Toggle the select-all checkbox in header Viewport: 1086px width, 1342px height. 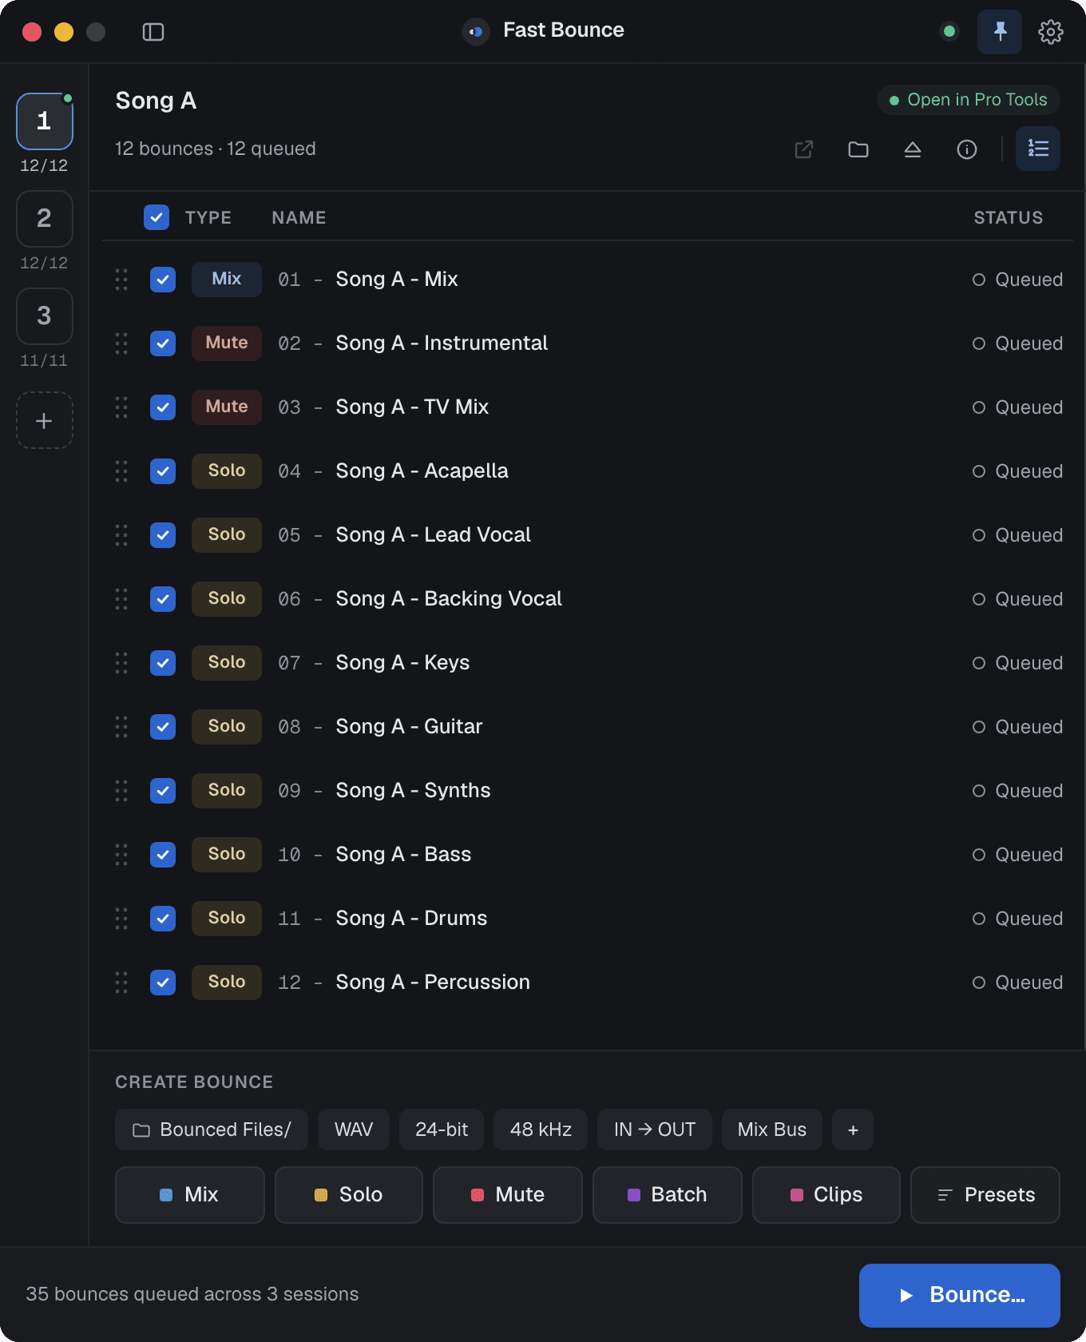click(x=157, y=217)
